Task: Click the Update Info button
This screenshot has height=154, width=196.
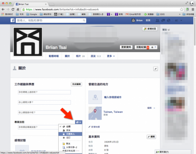Action: pos(126,47)
